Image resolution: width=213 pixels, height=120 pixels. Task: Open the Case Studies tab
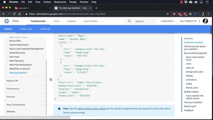(91, 21)
